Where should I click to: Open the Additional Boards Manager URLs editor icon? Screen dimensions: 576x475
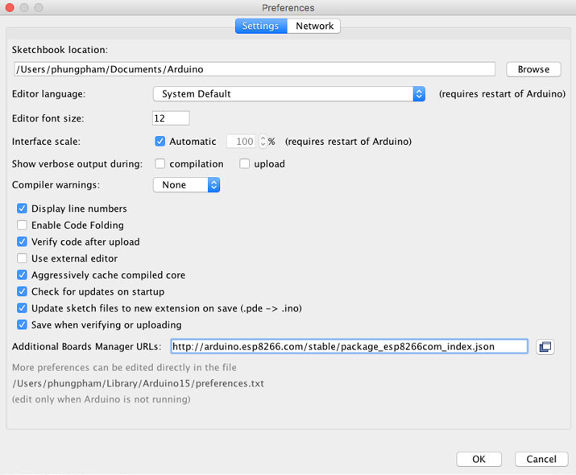click(545, 347)
